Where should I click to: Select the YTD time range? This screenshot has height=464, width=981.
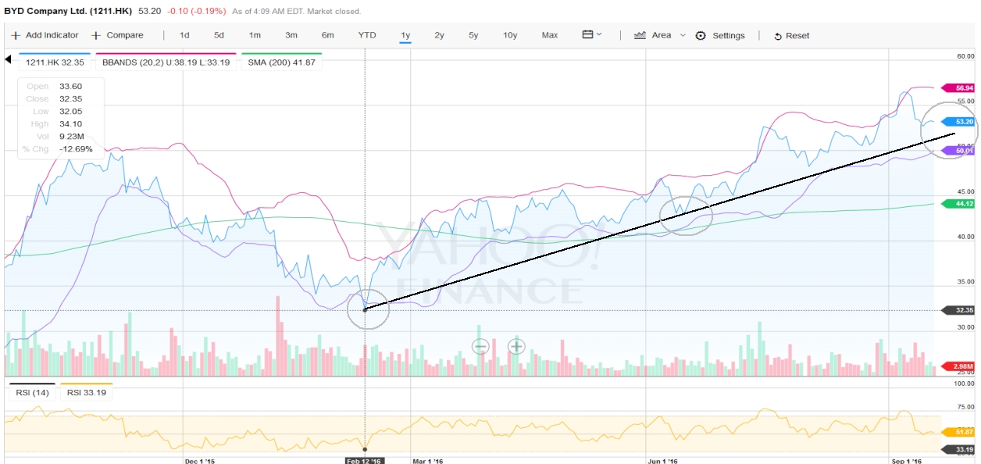pos(367,35)
